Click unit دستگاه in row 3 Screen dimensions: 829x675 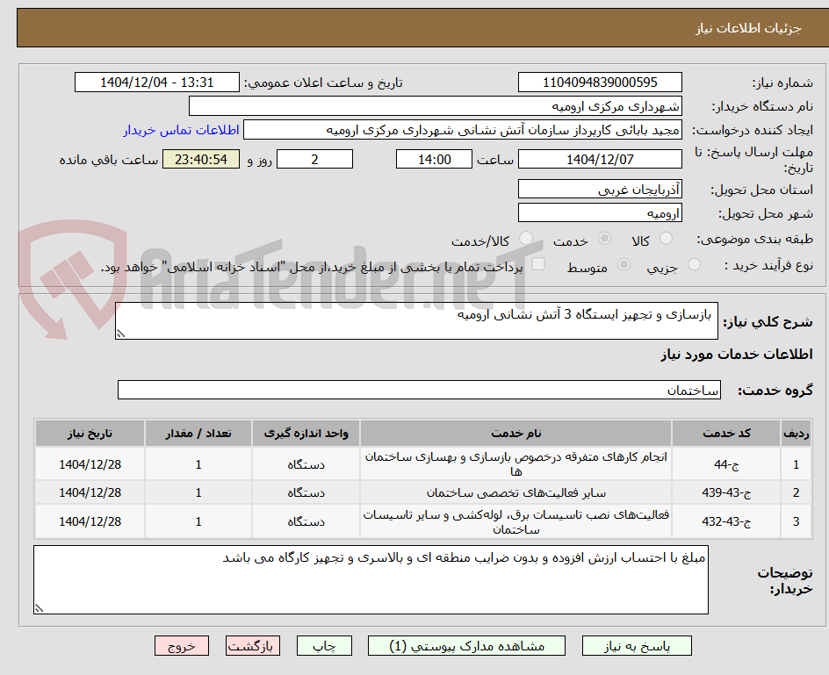[306, 521]
